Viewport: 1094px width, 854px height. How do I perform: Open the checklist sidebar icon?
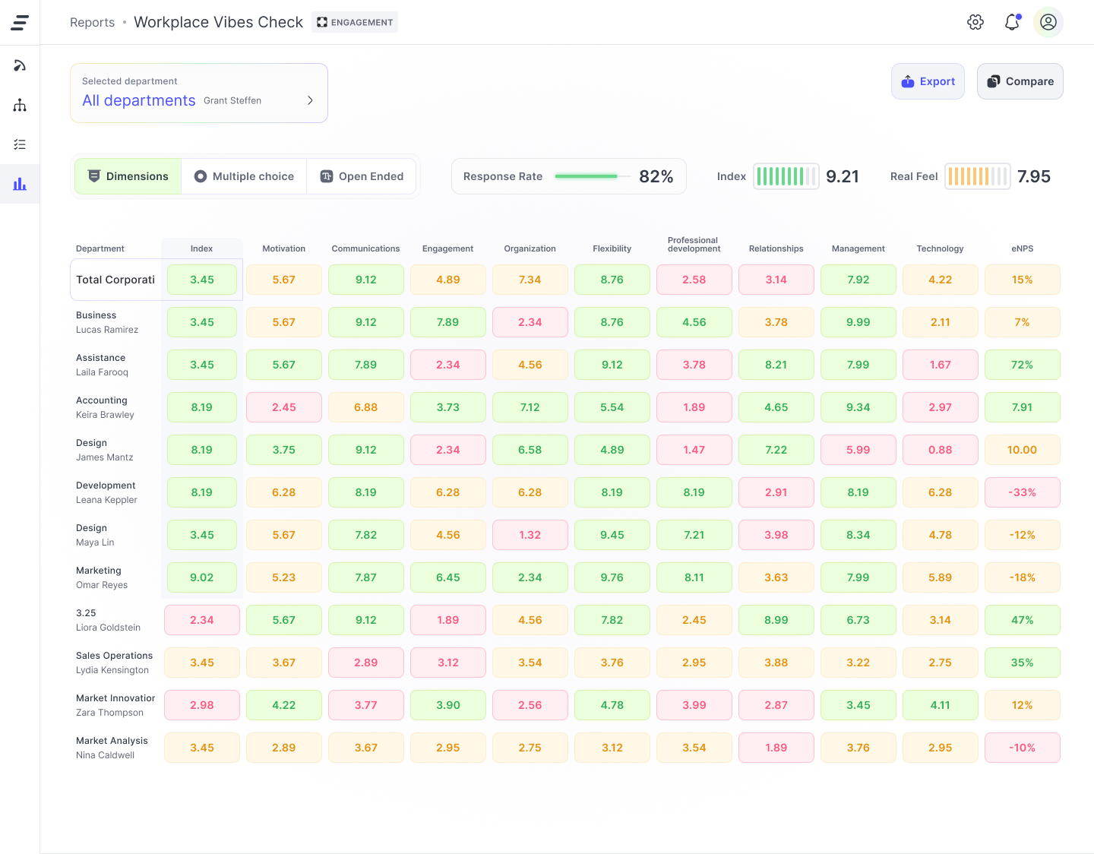tap(20, 144)
